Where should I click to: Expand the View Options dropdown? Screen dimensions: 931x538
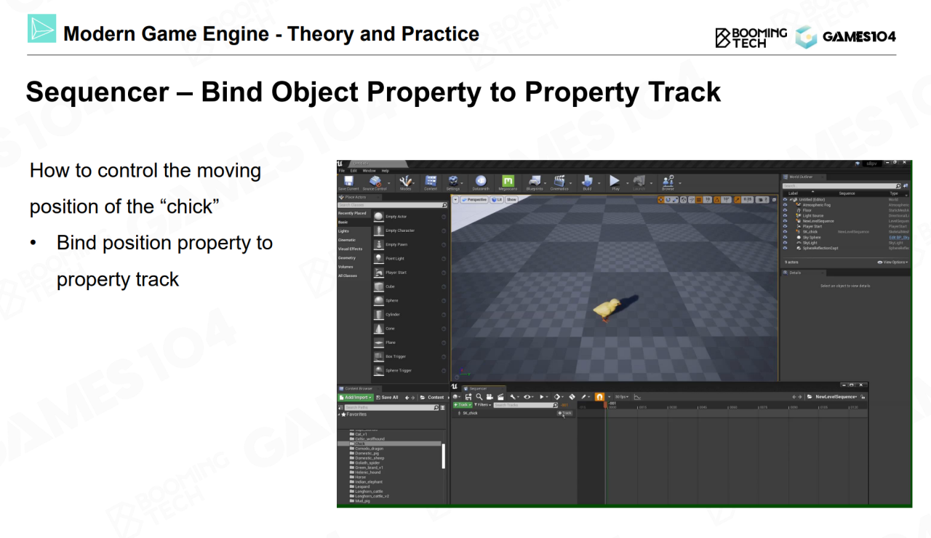(x=892, y=262)
